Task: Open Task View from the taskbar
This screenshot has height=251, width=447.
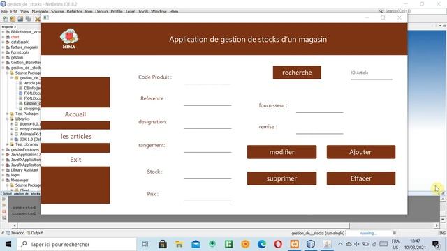Action: pos(145,244)
